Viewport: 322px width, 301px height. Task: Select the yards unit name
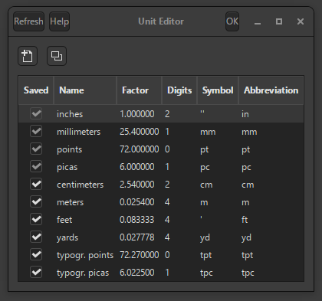[67, 237]
